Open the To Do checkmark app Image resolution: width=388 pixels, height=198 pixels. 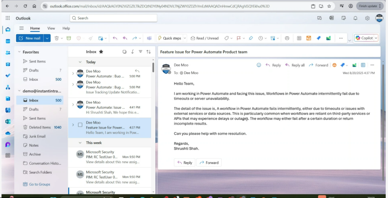coord(8,75)
